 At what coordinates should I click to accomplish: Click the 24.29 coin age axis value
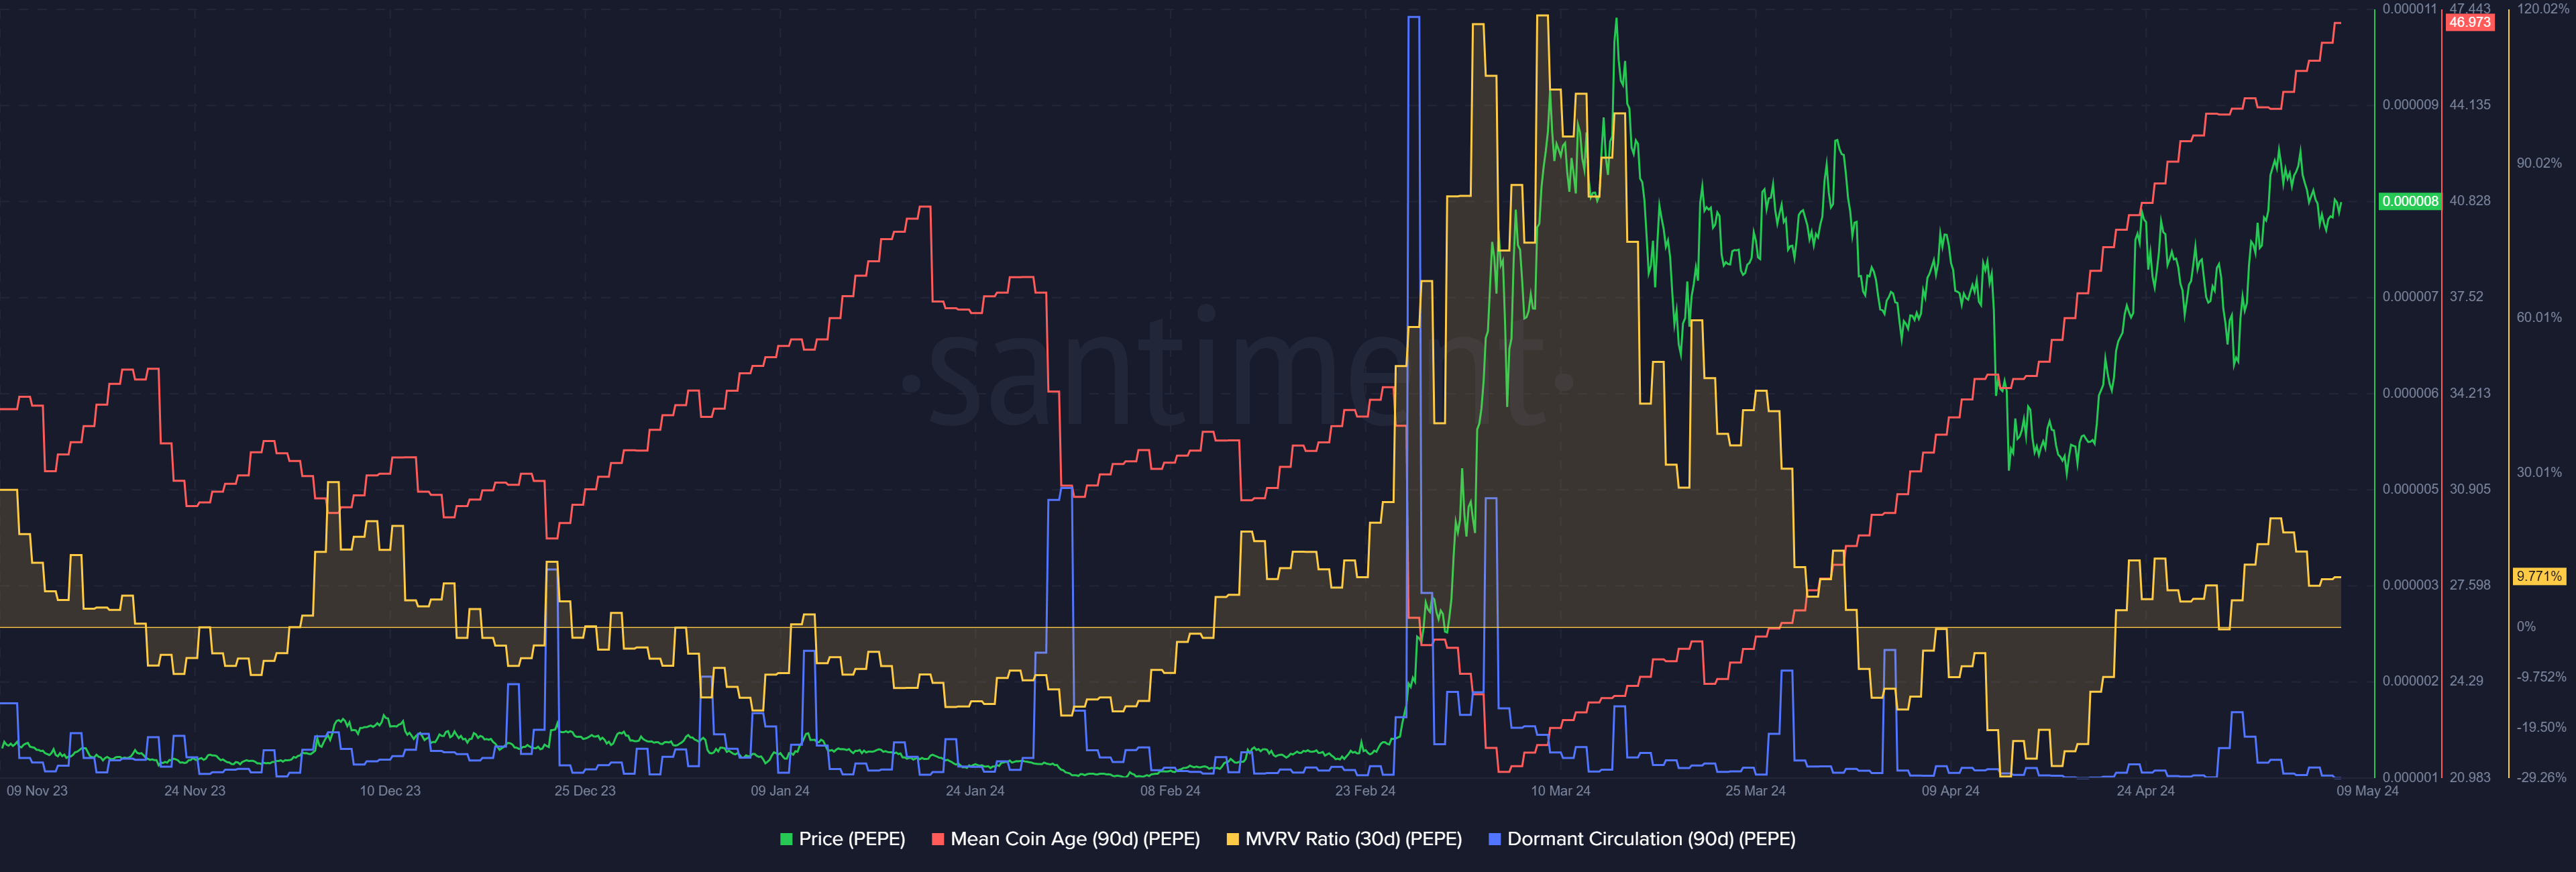tap(2466, 681)
